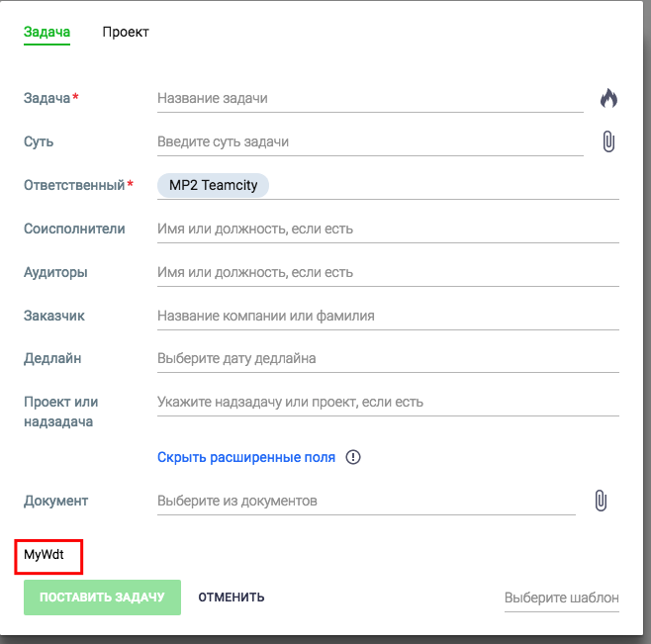The image size is (651, 644).
Task: Click the flame priority icon
Action: [608, 98]
